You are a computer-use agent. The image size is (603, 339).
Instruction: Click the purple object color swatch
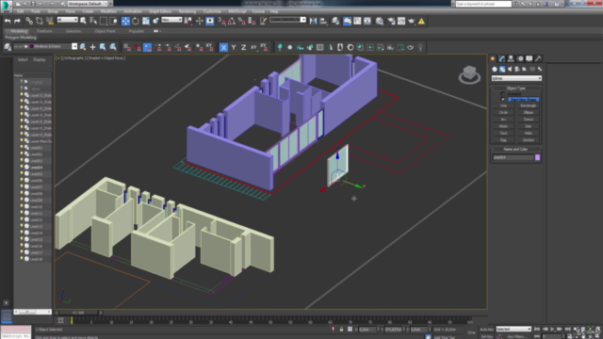[x=538, y=157]
